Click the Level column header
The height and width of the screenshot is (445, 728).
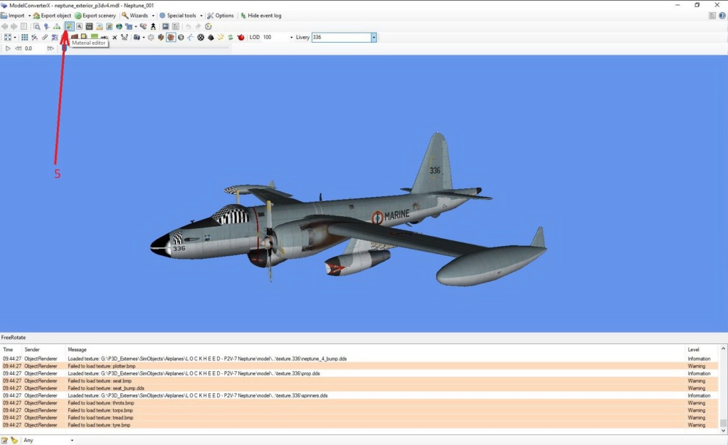pyautogui.click(x=693, y=350)
